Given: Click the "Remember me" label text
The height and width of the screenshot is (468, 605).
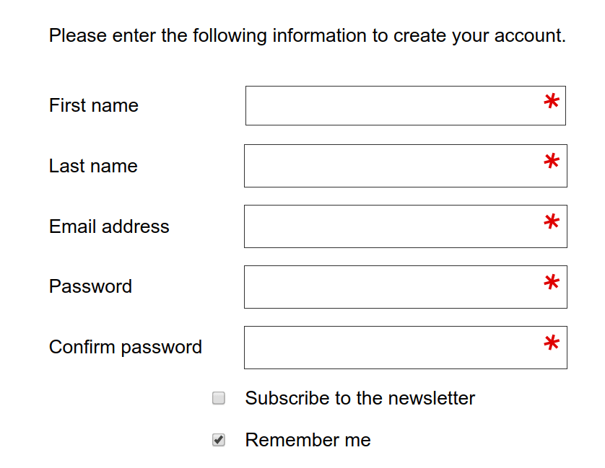Looking at the screenshot, I should click(x=308, y=440).
